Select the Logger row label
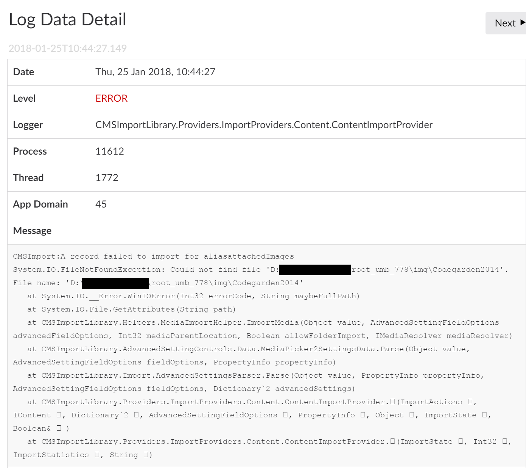This screenshot has height=468, width=526. pyautogui.click(x=28, y=125)
